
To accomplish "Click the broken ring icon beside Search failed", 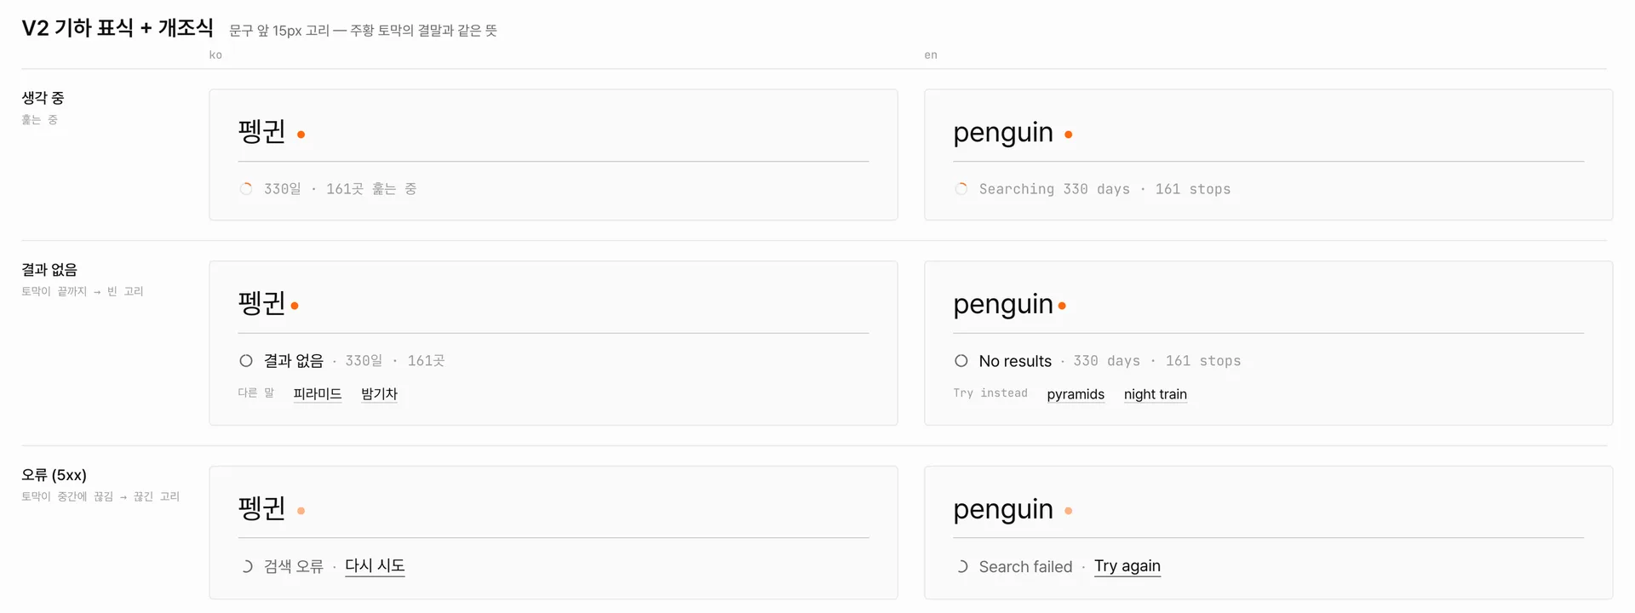I will pyautogui.click(x=961, y=566).
